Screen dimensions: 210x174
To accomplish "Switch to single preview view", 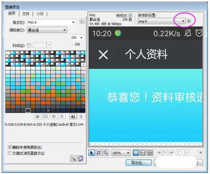I will tap(136, 153).
